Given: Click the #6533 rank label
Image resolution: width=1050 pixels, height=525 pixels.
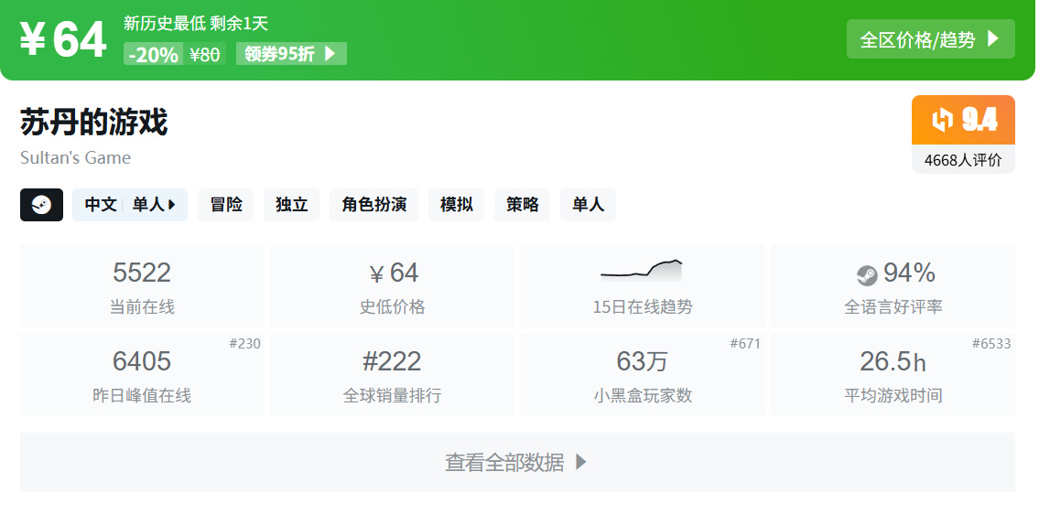Looking at the screenshot, I should [991, 344].
